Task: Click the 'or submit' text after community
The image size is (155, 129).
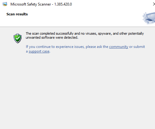Action: 137,47
